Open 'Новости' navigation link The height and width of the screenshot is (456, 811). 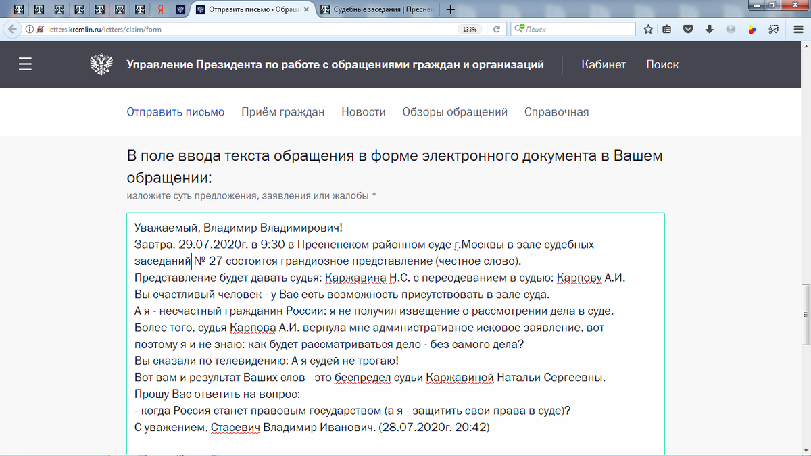coord(364,111)
